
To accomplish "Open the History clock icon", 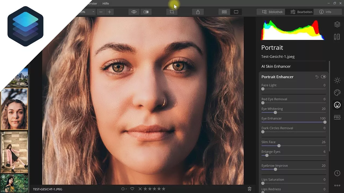I will pos(337,173).
